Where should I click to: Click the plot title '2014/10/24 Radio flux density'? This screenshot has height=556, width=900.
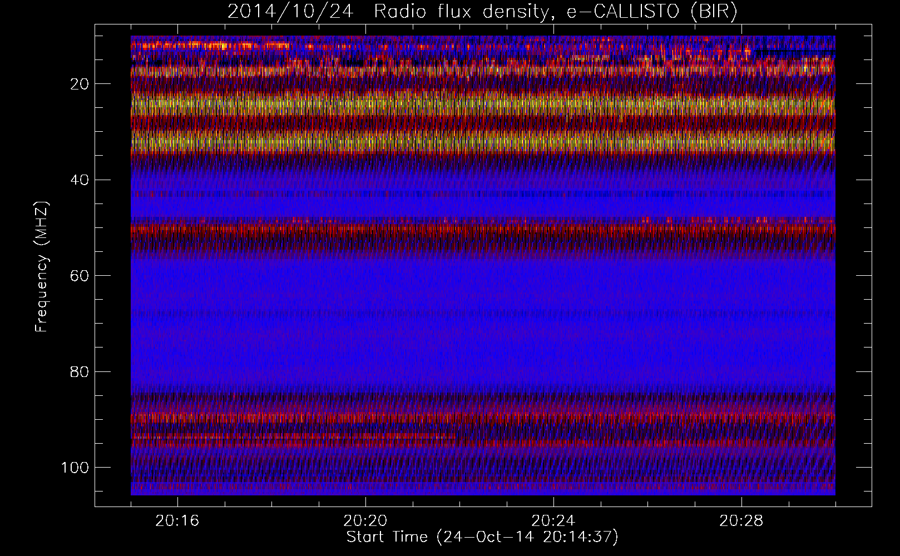point(482,11)
